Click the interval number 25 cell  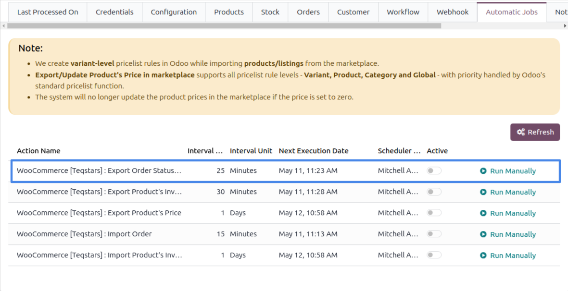221,170
